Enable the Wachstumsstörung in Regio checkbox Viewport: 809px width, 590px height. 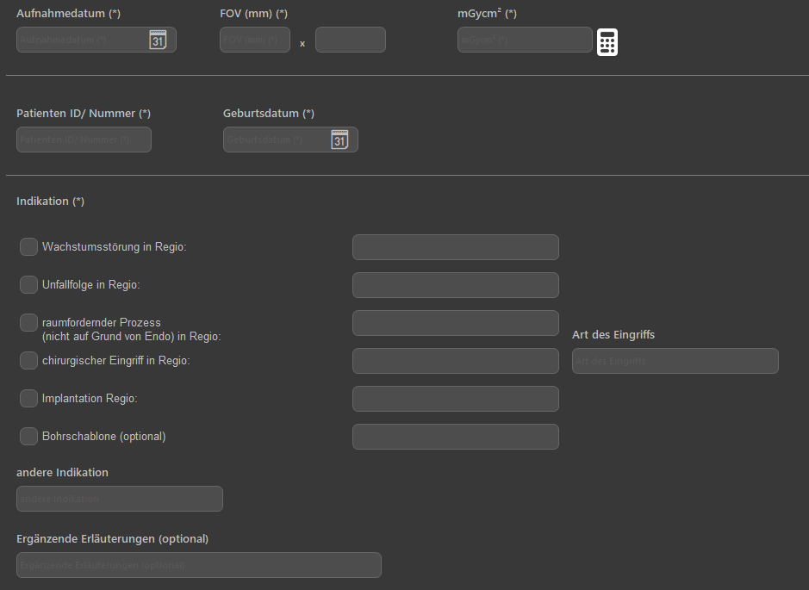(28, 247)
